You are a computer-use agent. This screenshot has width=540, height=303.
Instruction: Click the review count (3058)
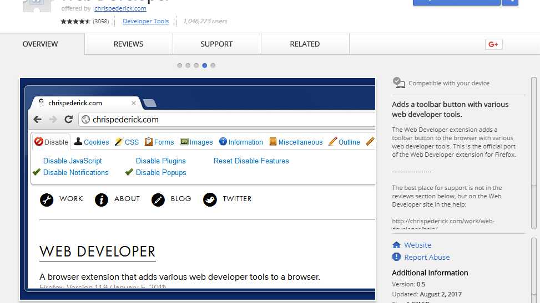[101, 21]
